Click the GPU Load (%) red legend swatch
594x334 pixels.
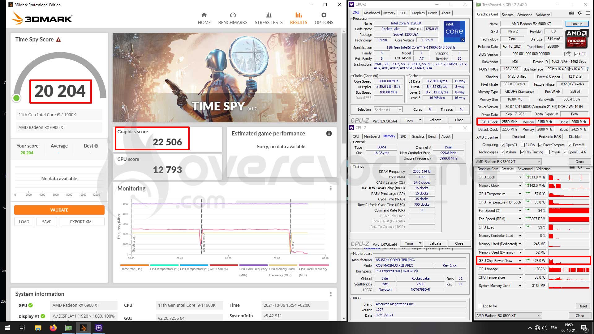click(224, 265)
